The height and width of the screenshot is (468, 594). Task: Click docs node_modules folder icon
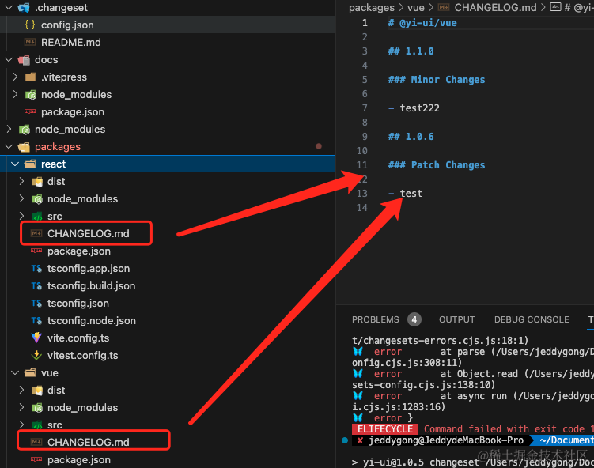pos(30,95)
